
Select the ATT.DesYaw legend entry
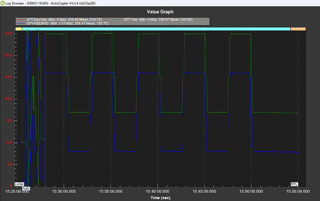[59, 19]
